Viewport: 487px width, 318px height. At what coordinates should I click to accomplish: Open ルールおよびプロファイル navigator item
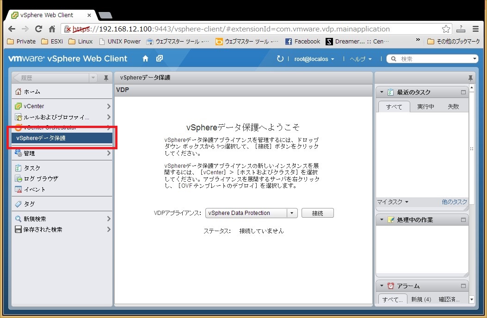[x=62, y=117]
